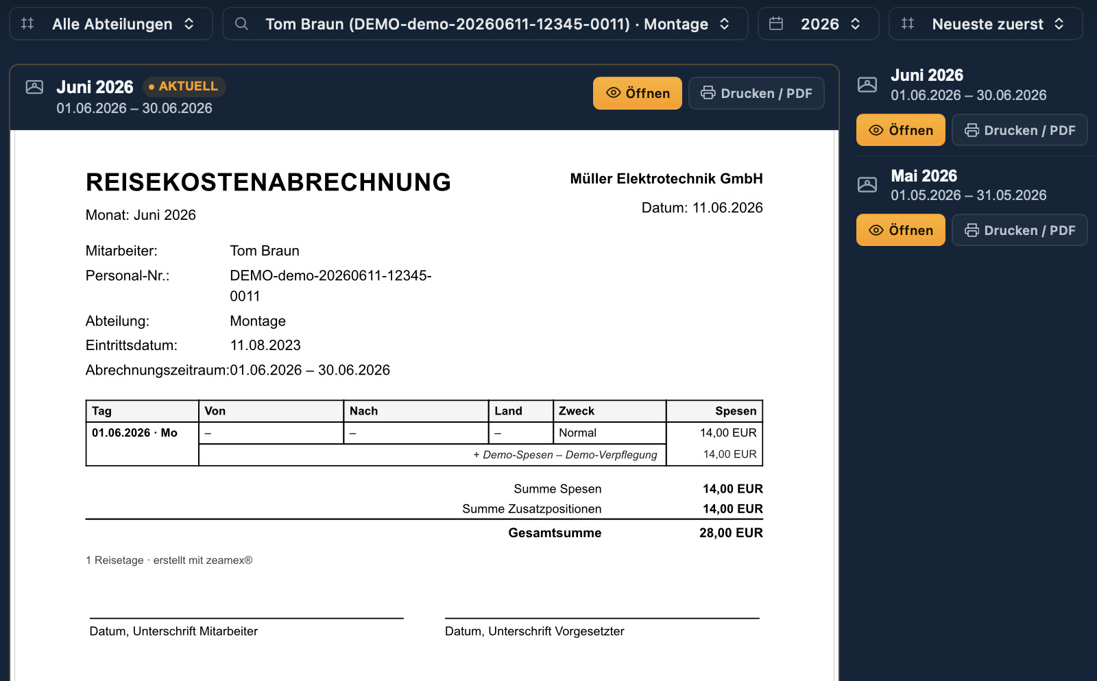Click the document icon beside sidebar Juni 2026
The width and height of the screenshot is (1097, 681).
pos(867,85)
